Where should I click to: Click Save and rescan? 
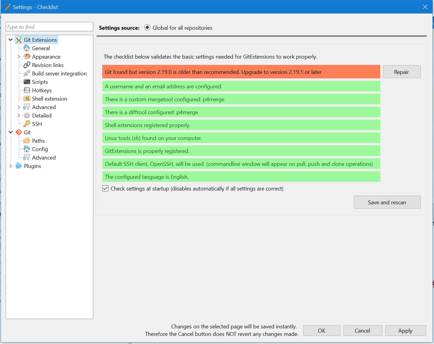pos(387,202)
